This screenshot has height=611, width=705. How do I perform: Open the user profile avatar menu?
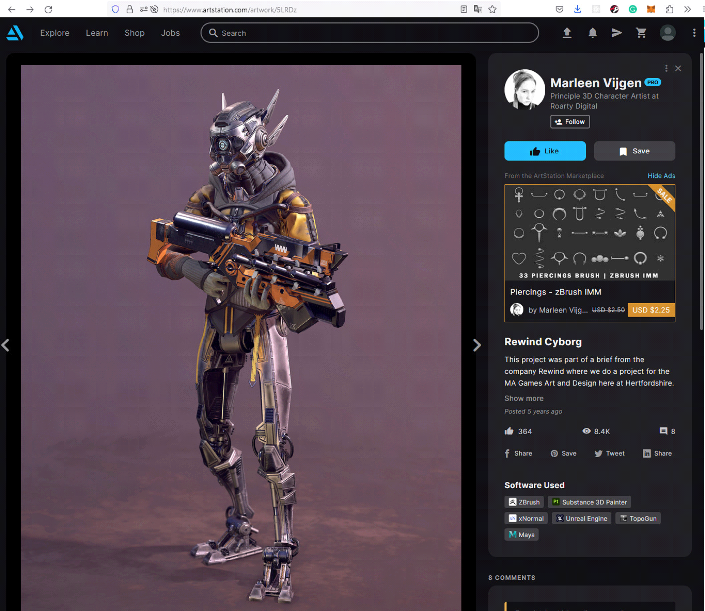[x=667, y=33]
